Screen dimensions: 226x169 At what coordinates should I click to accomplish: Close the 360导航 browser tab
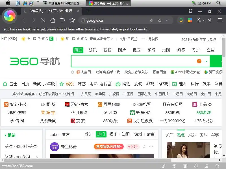78,11
